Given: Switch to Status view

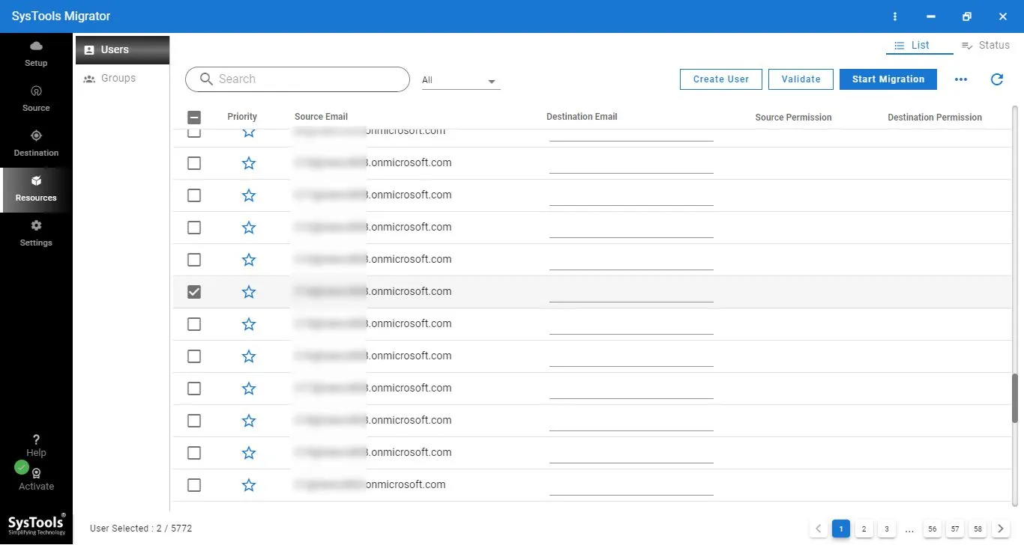Looking at the screenshot, I should point(986,46).
